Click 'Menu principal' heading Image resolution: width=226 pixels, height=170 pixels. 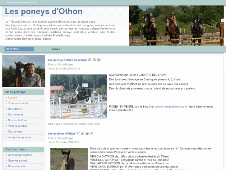click(x=16, y=92)
